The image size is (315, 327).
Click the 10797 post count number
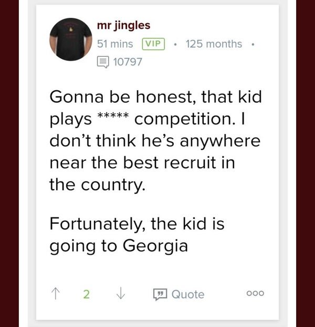tap(128, 62)
